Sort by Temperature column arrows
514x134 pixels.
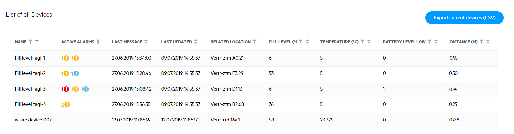pyautogui.click(x=369, y=42)
